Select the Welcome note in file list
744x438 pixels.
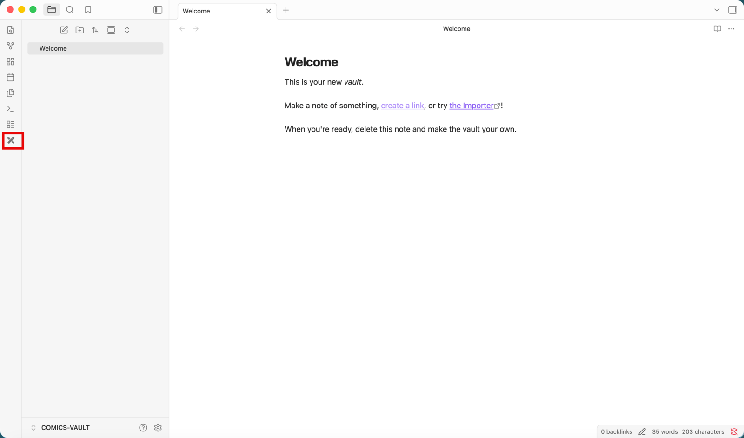tap(95, 48)
